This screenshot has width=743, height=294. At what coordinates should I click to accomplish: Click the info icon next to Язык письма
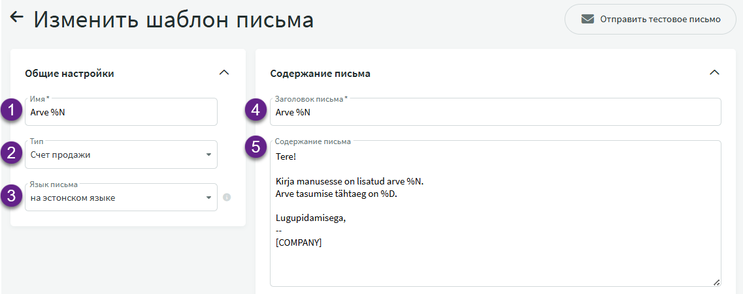227,198
